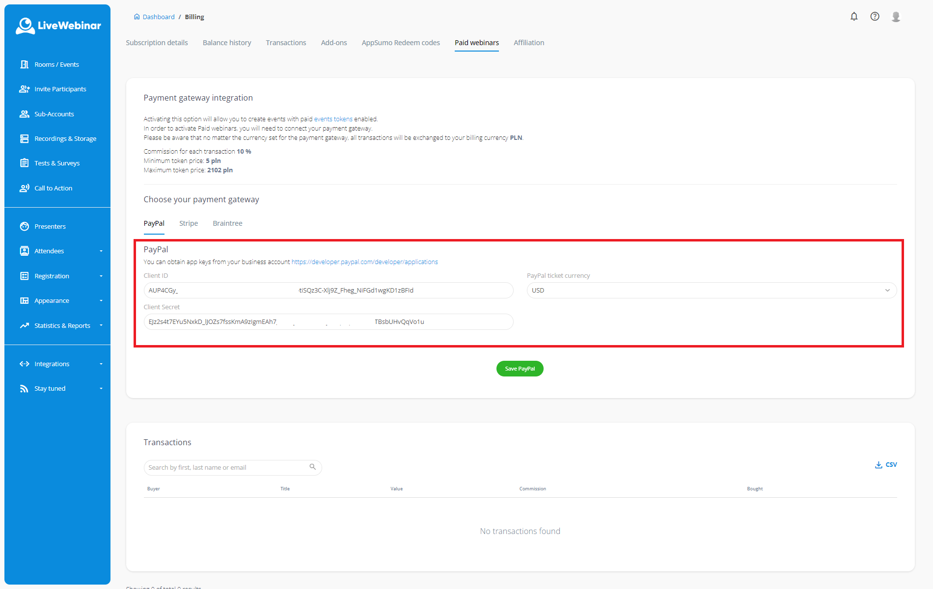Viewport: 933px width, 589px height.
Task: Select the Braintree gateway tab
Action: point(227,223)
